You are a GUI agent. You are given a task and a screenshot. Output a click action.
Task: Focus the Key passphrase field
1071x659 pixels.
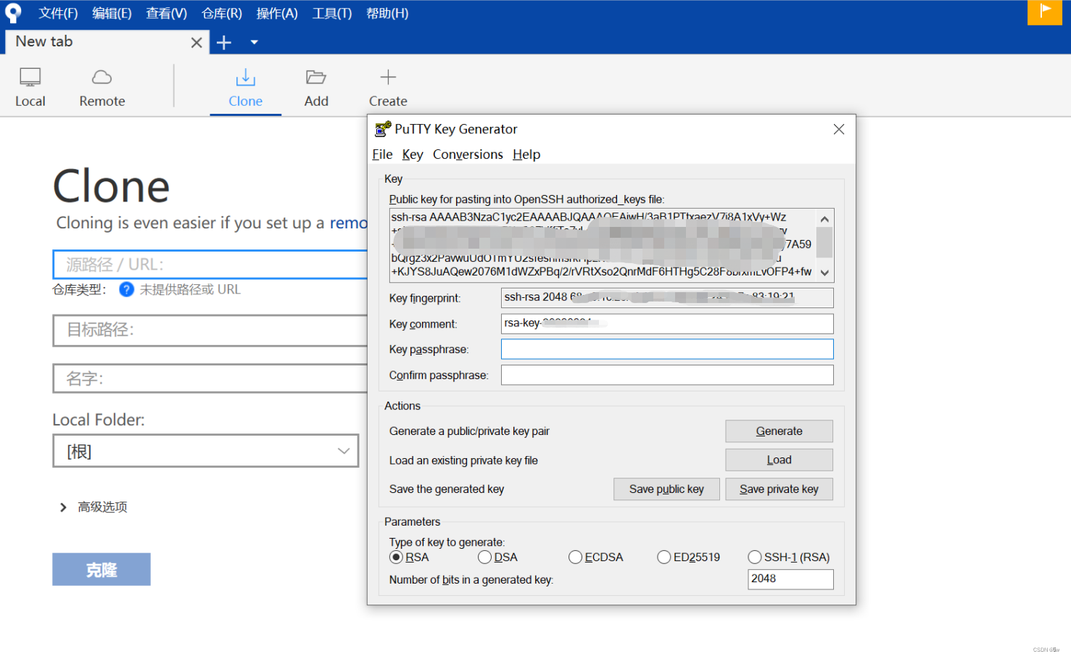click(667, 349)
